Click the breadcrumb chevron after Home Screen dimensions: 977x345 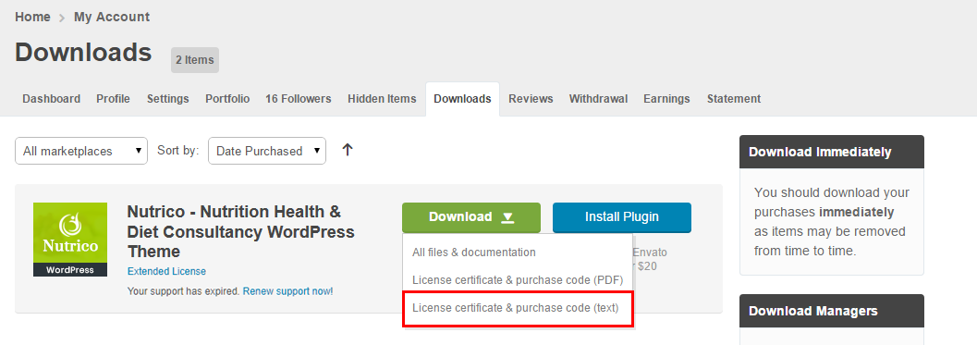[62, 18]
